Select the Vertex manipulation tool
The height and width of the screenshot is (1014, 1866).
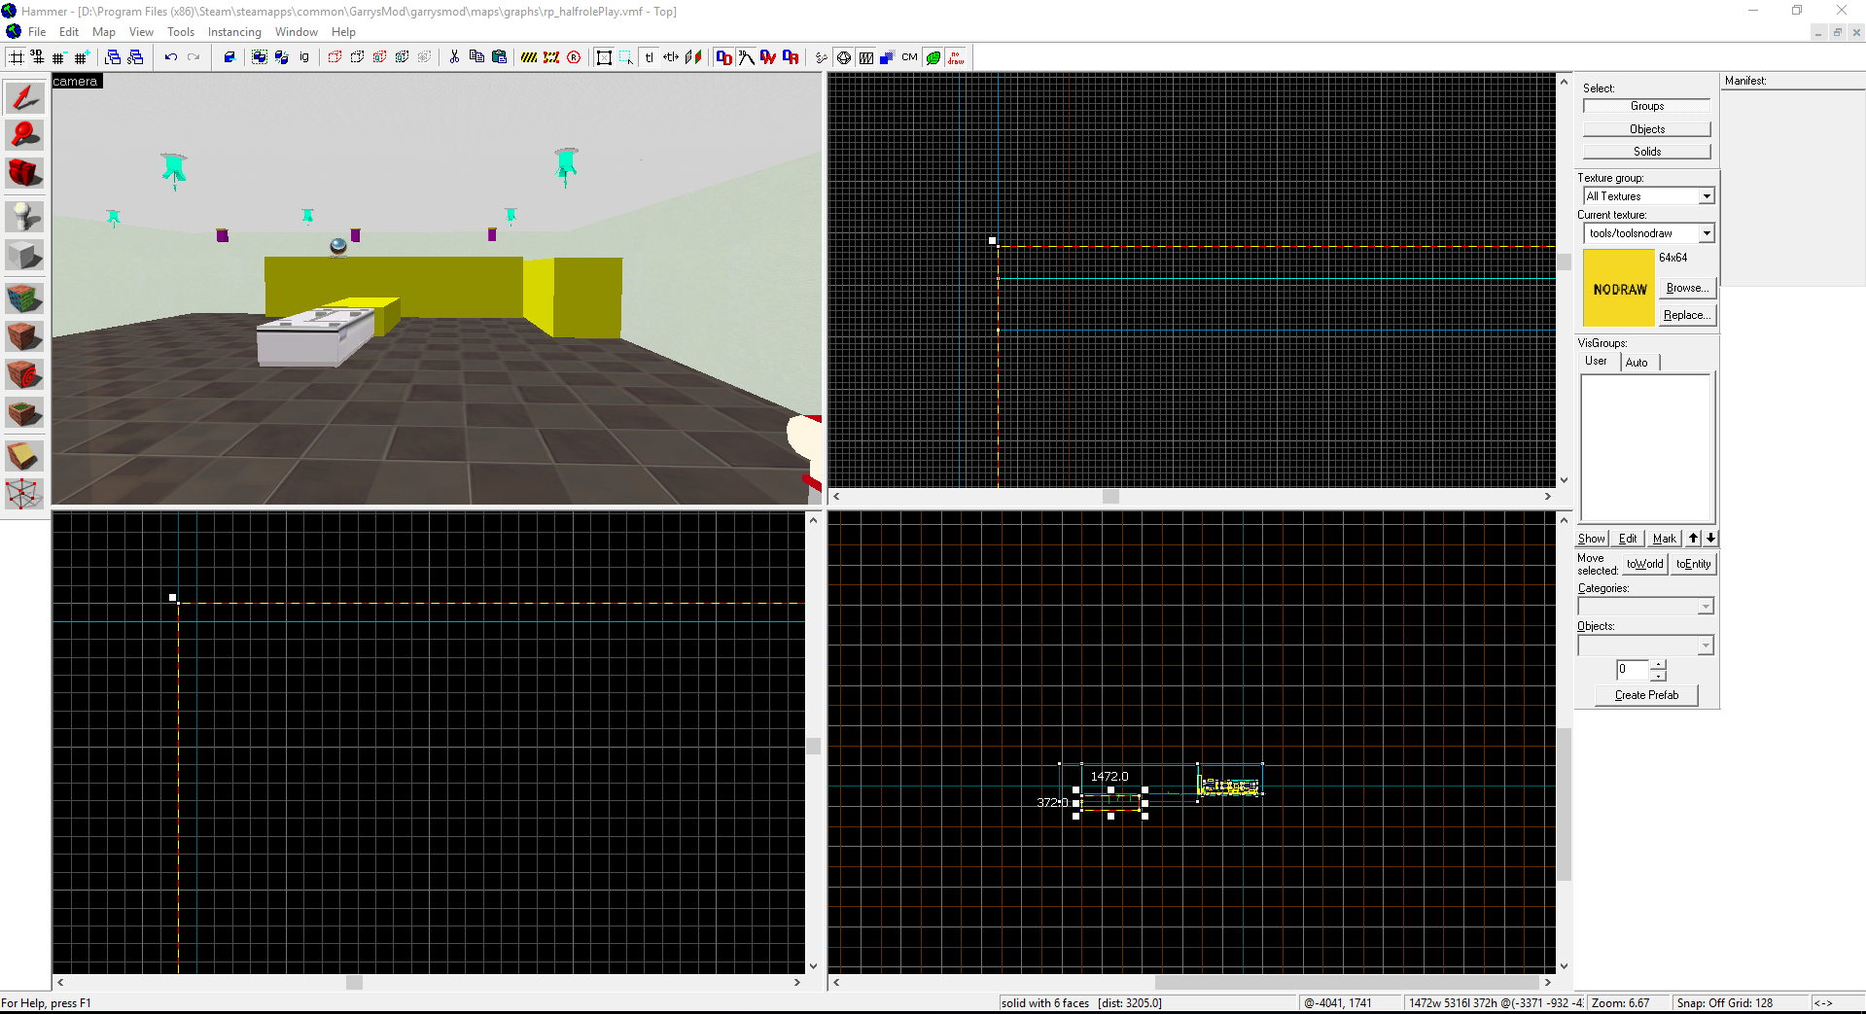[24, 494]
